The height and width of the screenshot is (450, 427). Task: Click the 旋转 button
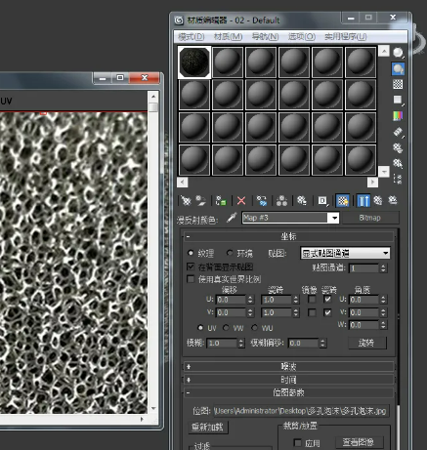point(366,343)
